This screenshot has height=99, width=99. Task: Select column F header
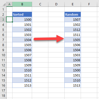(89, 4)
